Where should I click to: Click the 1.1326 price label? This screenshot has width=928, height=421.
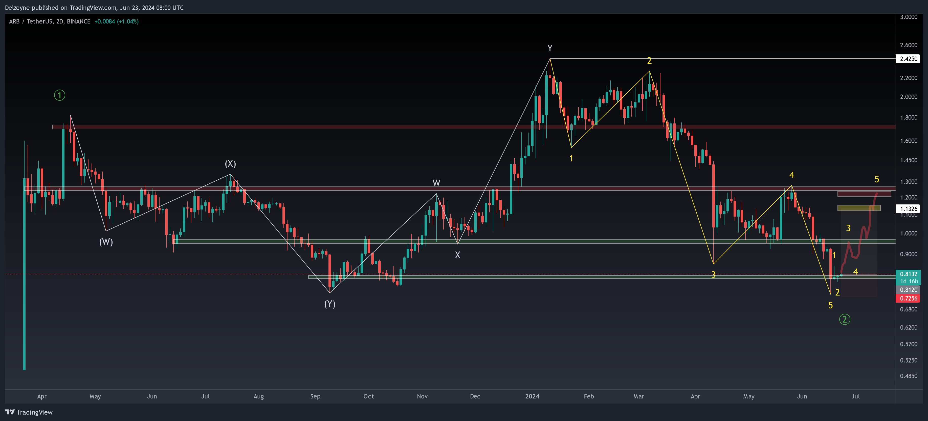[x=908, y=209]
